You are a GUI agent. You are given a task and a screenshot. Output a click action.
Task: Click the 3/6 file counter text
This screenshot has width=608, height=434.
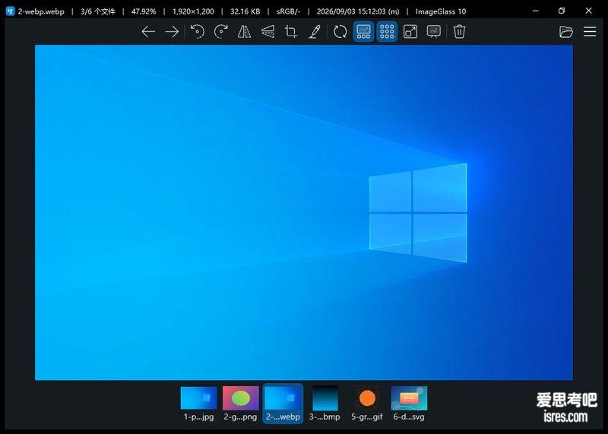98,11
